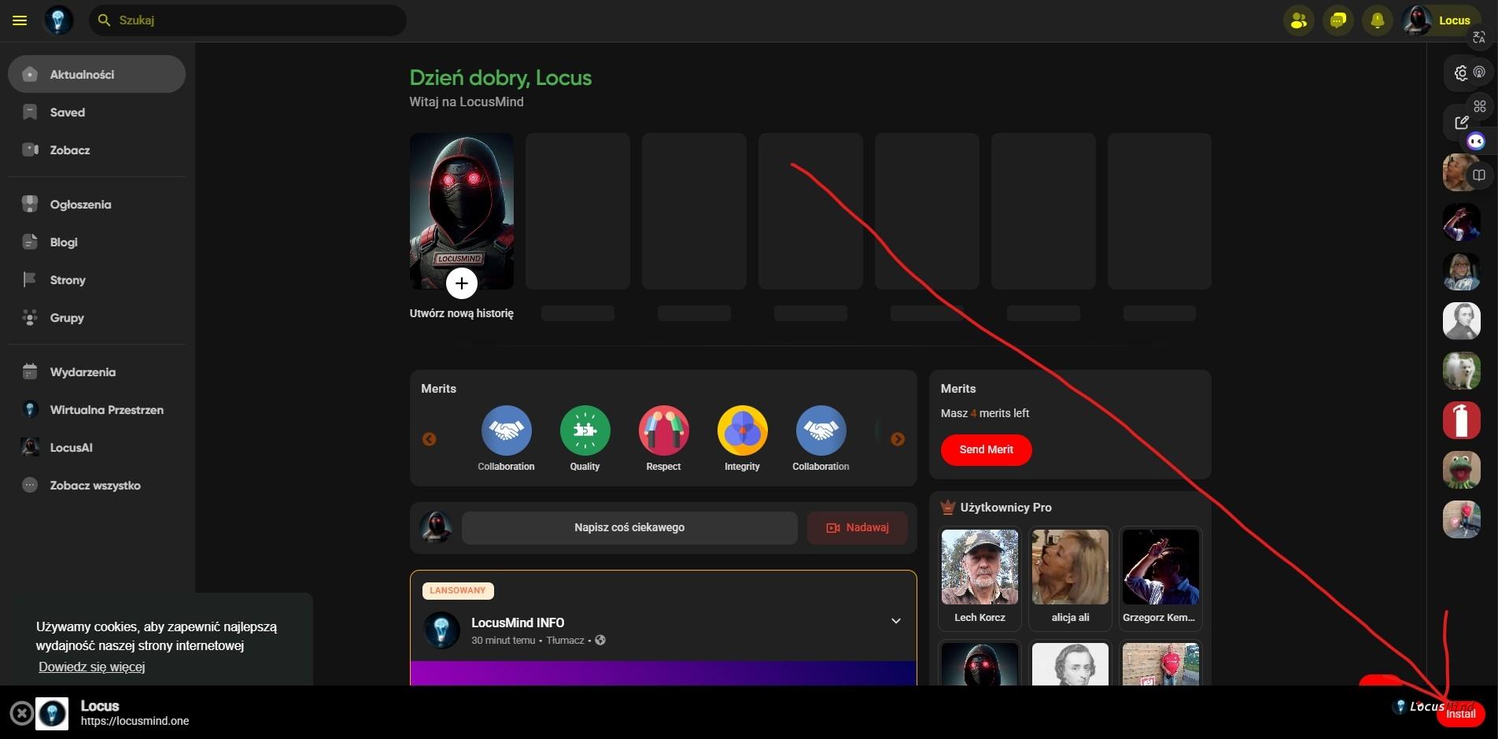Open Strony in sidebar
The image size is (1498, 739).
(x=97, y=279)
